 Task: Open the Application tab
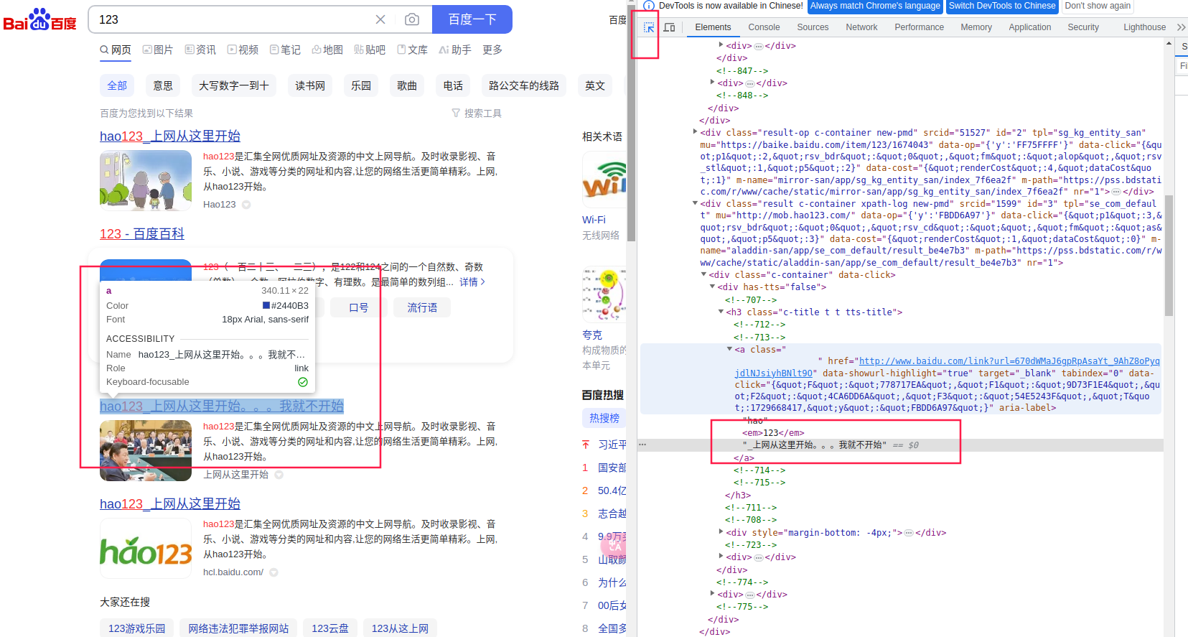click(x=1029, y=27)
